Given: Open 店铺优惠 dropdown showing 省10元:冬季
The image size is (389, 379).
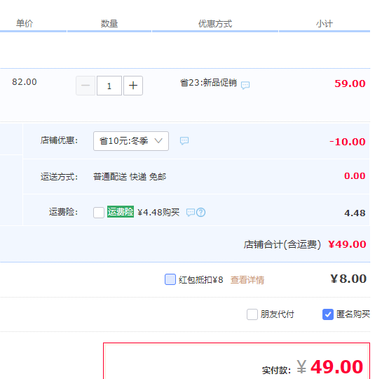Looking at the screenshot, I should pyautogui.click(x=131, y=141).
